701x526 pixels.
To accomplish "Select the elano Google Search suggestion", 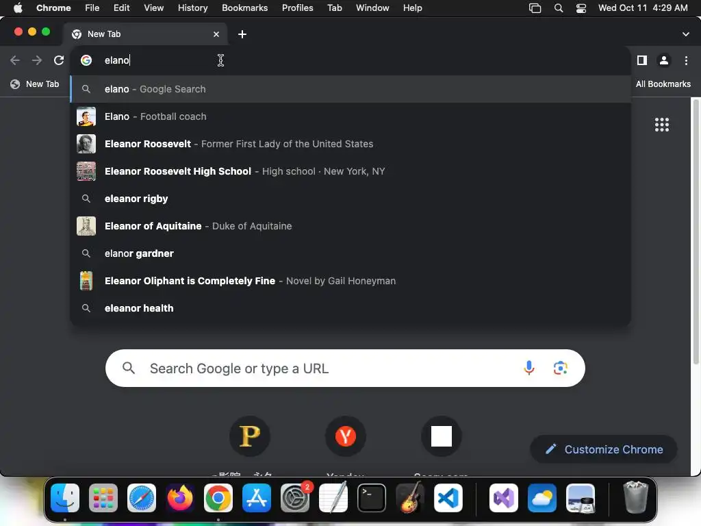I will (350, 89).
